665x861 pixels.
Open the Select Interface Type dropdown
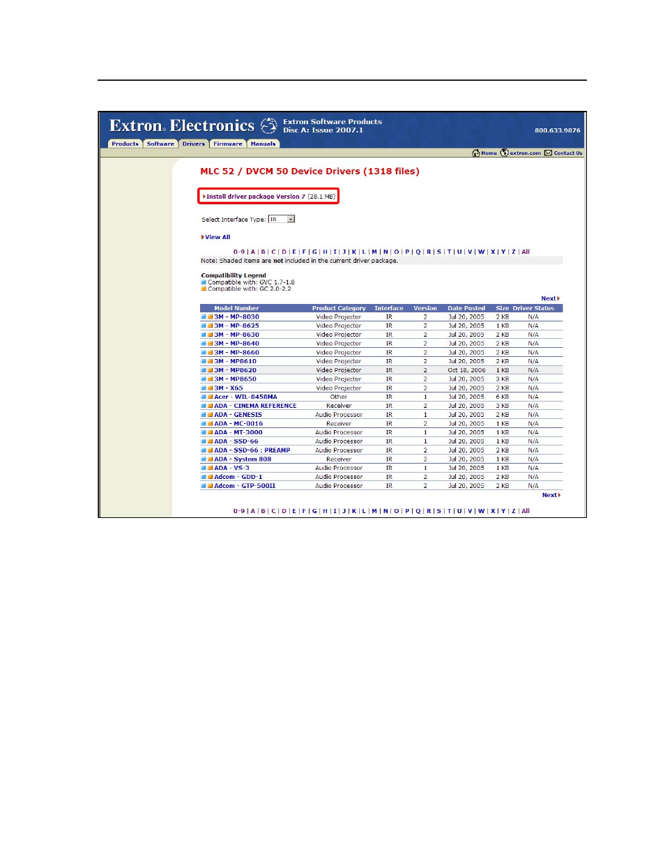(282, 219)
